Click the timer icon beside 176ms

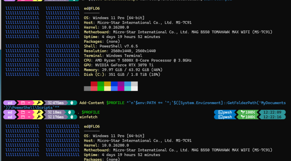click(x=50, y=117)
